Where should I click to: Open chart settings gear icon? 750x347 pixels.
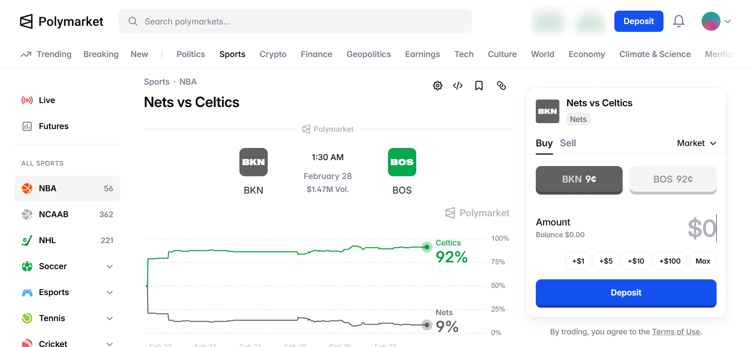pos(437,86)
